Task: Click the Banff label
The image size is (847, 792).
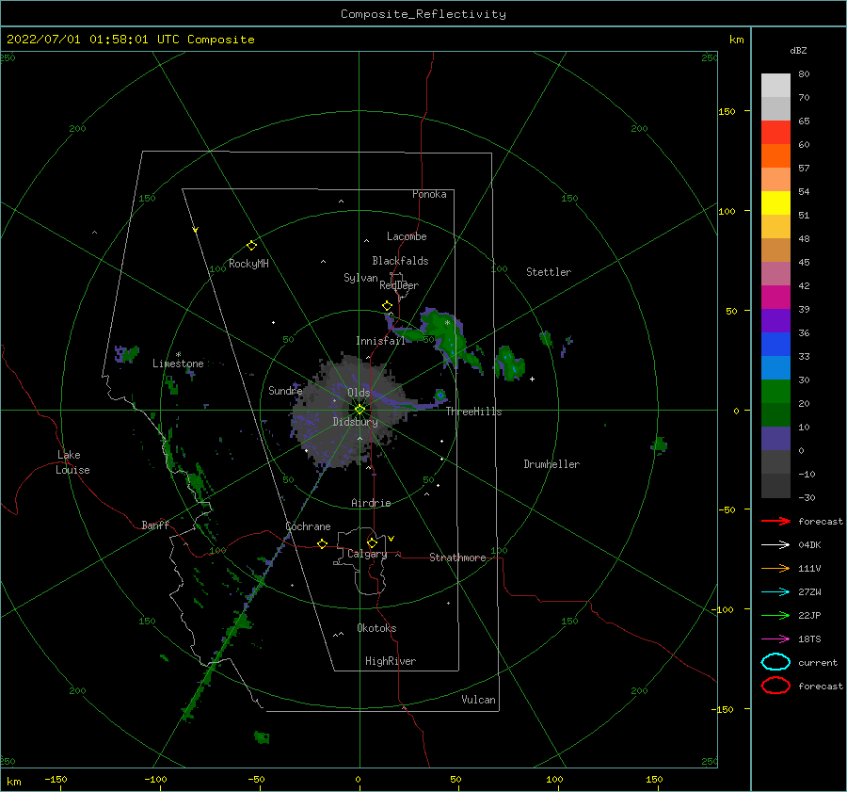Action: coord(155,525)
